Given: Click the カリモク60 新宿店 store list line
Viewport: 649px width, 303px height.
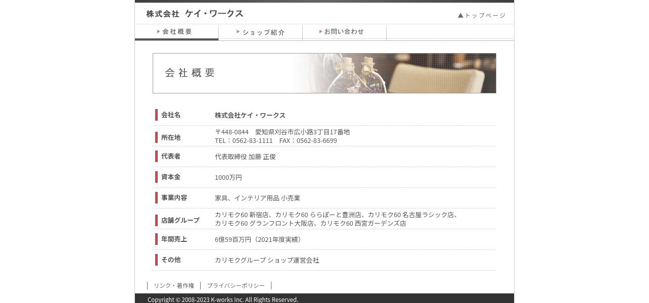Looking at the screenshot, I should (x=338, y=215).
